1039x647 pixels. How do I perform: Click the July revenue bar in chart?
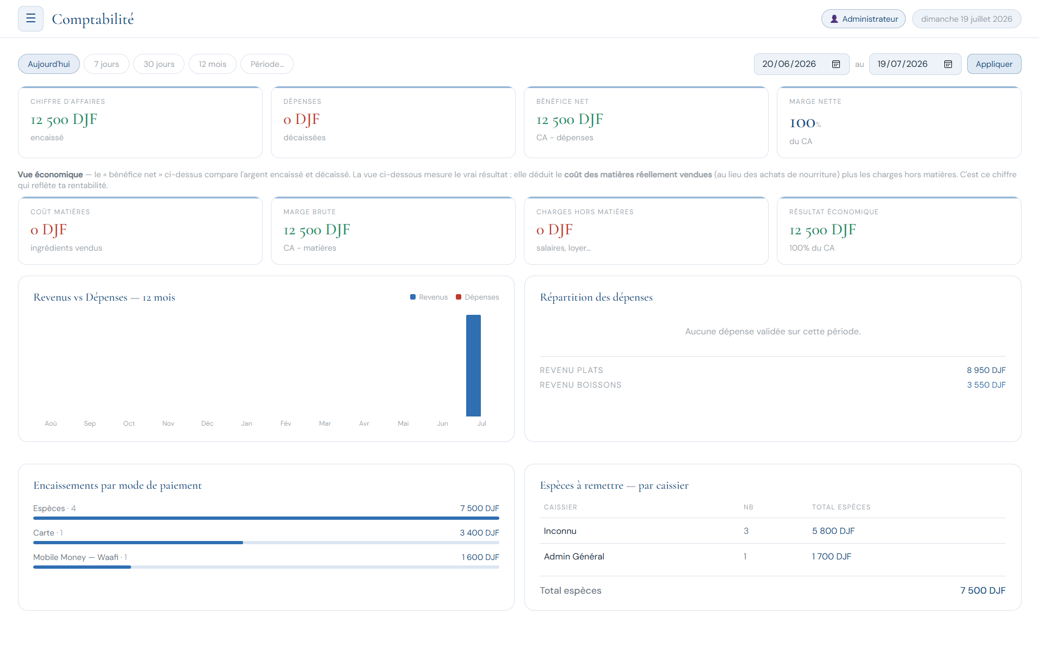click(473, 365)
